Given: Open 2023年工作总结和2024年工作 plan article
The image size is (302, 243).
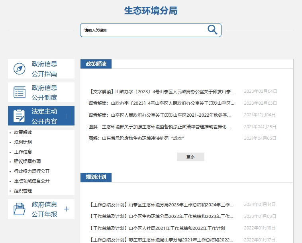Looking at the screenshot, I should point(161,205).
